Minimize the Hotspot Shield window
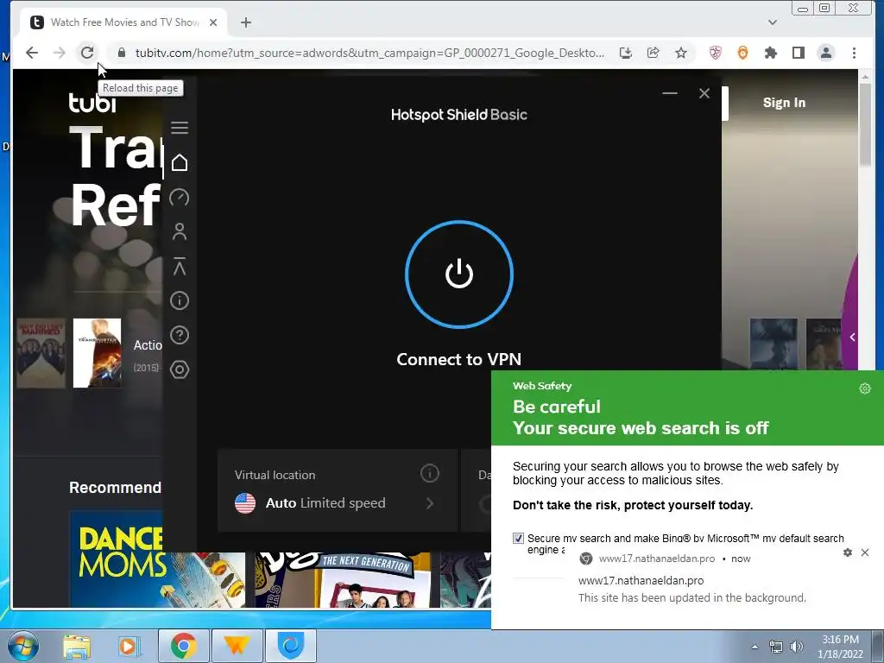 click(670, 93)
